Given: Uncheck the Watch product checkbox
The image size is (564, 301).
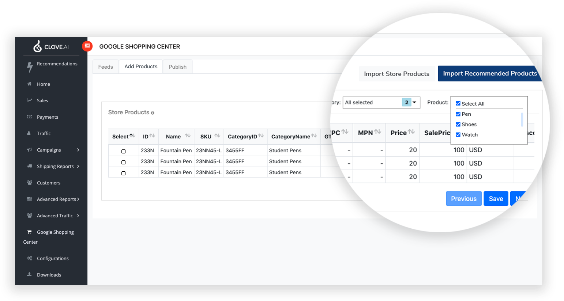Looking at the screenshot, I should (458, 134).
